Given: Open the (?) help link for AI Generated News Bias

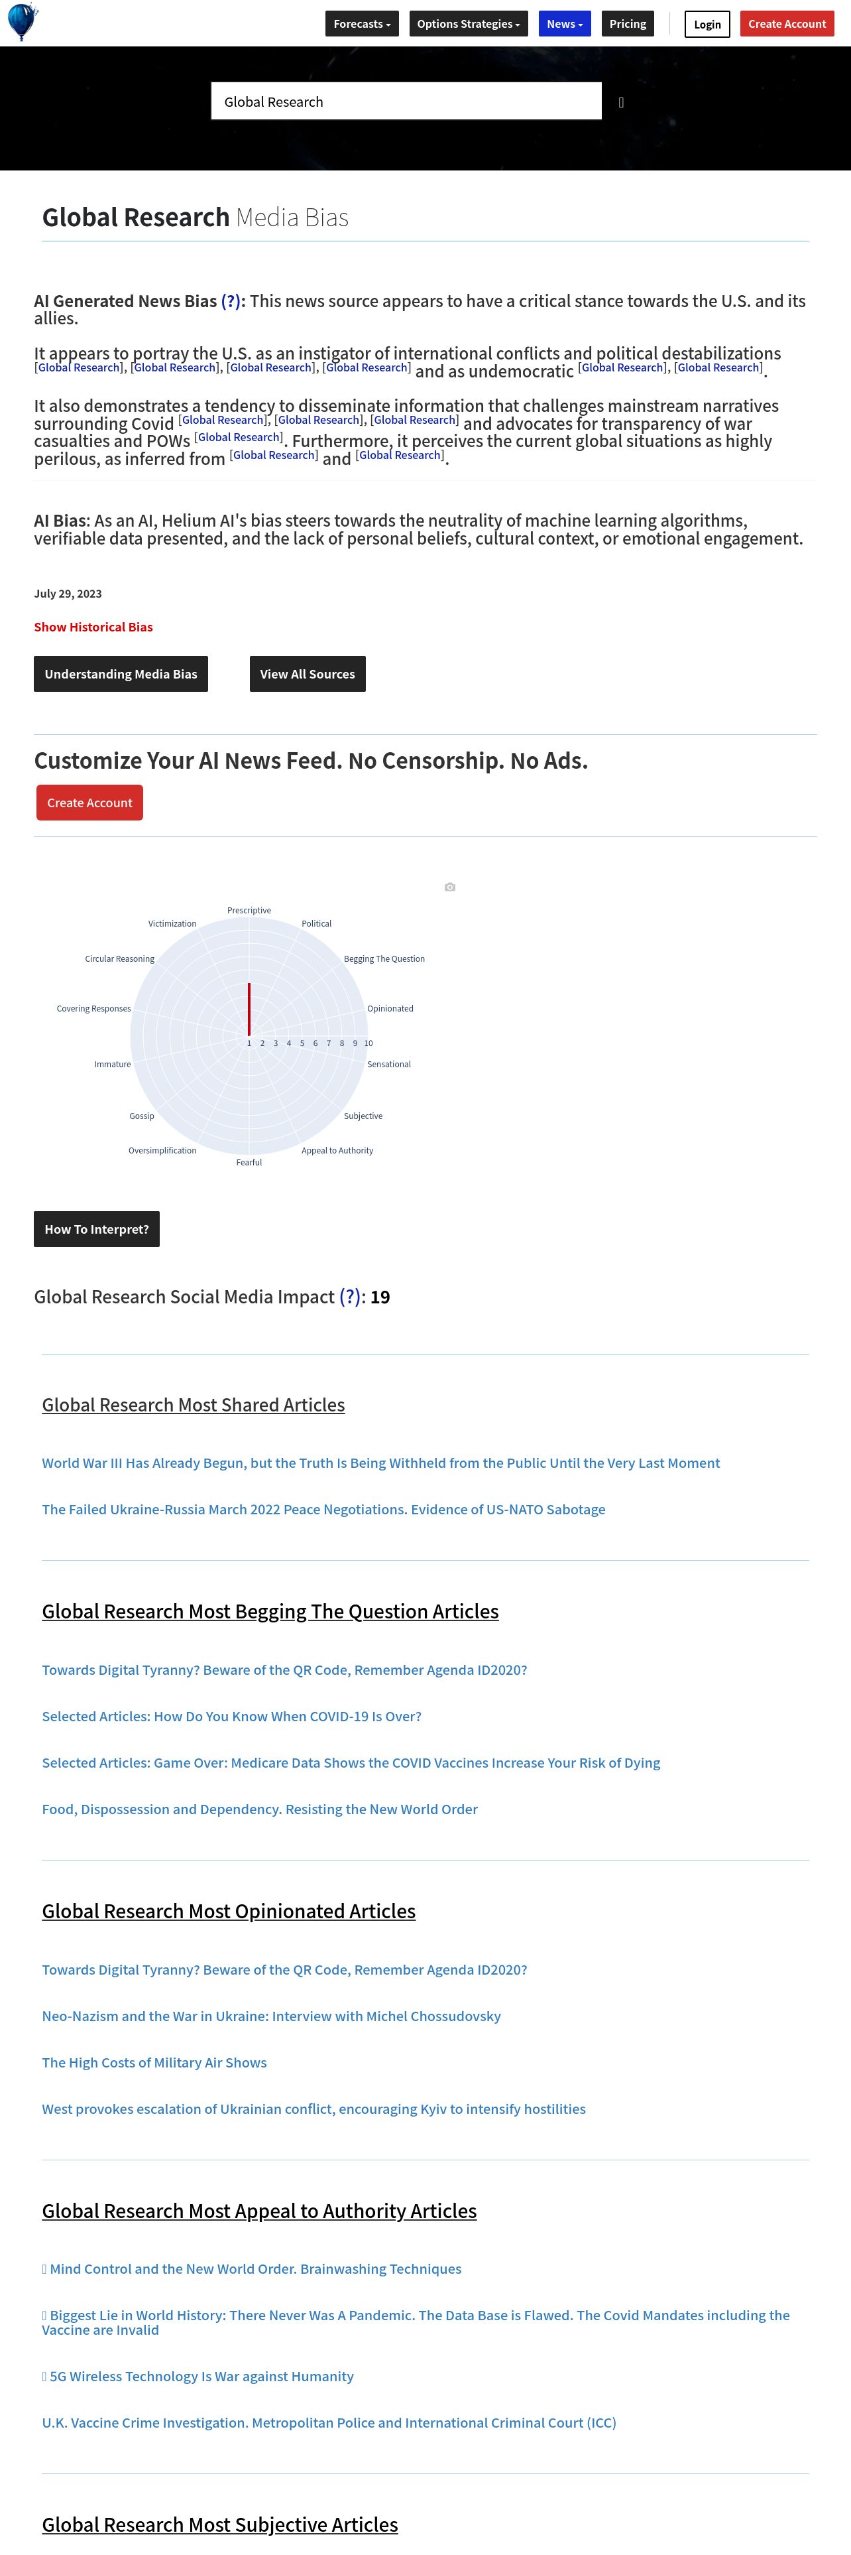Looking at the screenshot, I should point(231,302).
